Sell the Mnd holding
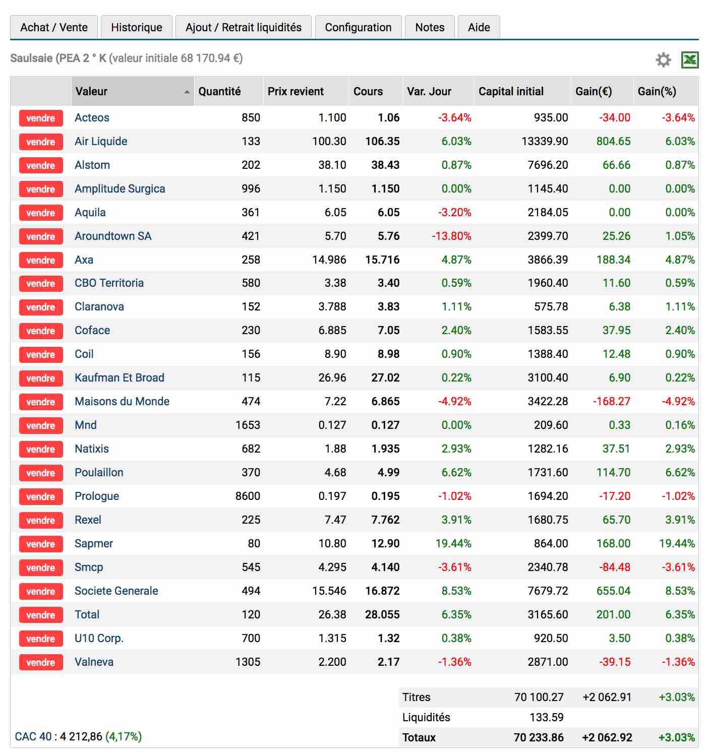The width and height of the screenshot is (709, 755). [41, 425]
